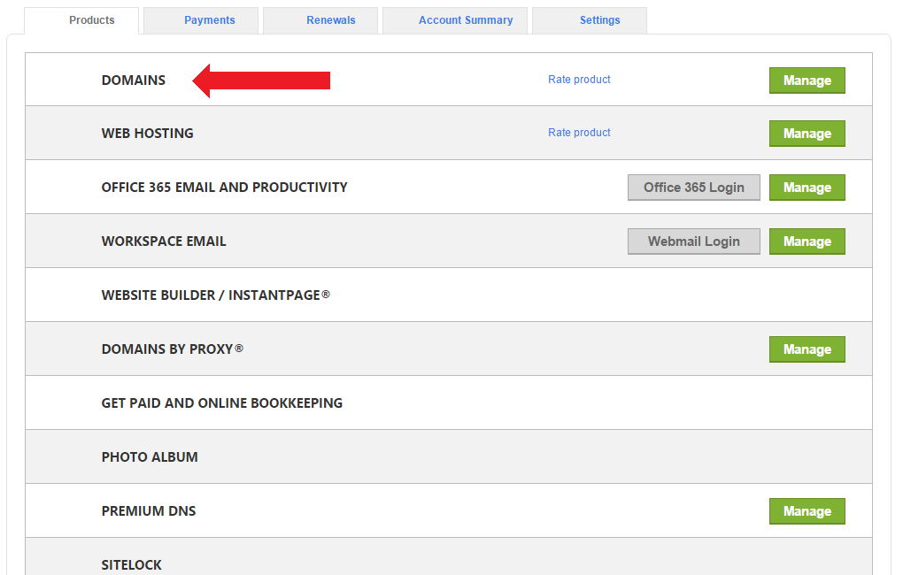Expand the DOMAINS row
The image size is (903, 575).
tap(449, 80)
